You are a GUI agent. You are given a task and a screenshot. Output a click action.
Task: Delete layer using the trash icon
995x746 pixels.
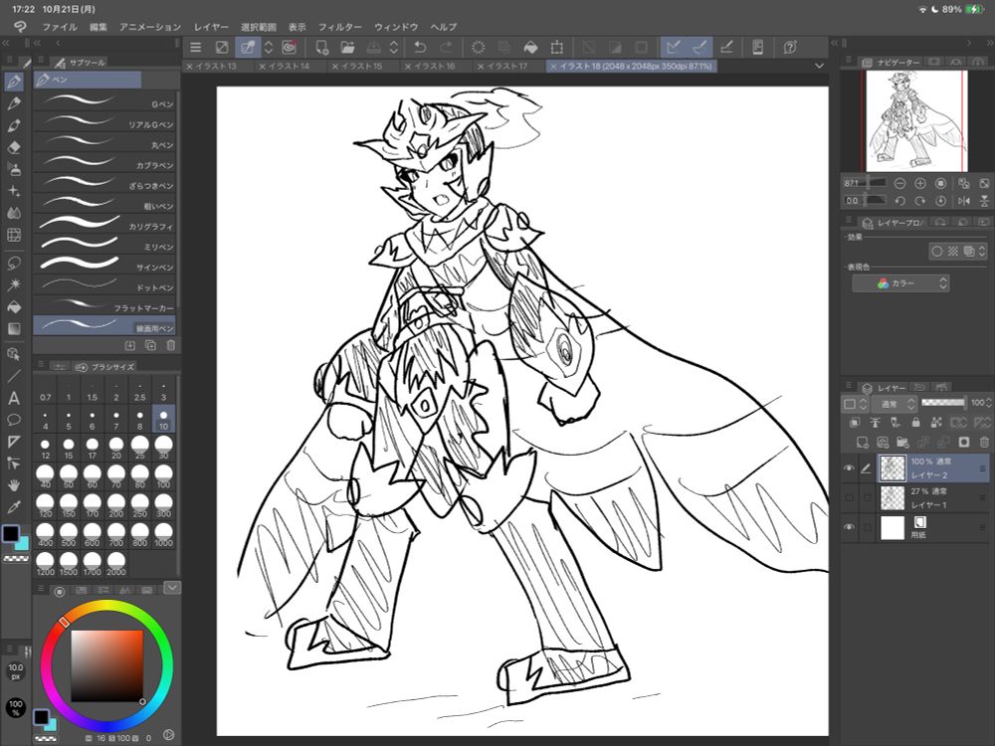[984, 442]
